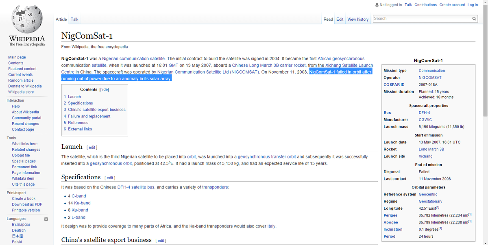488x245 pixels.
Task: Click Create account link
Action: tap(452, 5)
